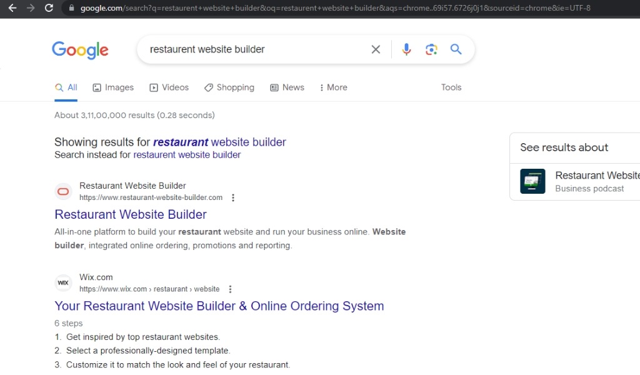Switch to the Videos tab

(169, 87)
